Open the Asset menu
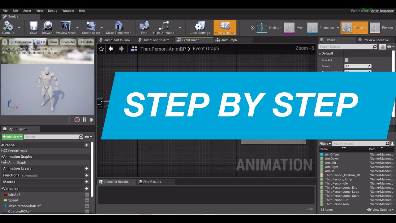This screenshot has height=223, width=396. (x=27, y=11)
